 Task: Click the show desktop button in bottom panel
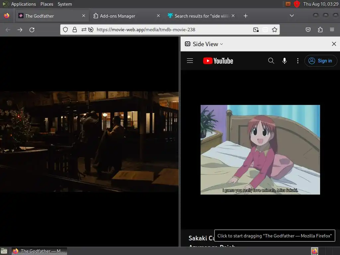point(4,251)
